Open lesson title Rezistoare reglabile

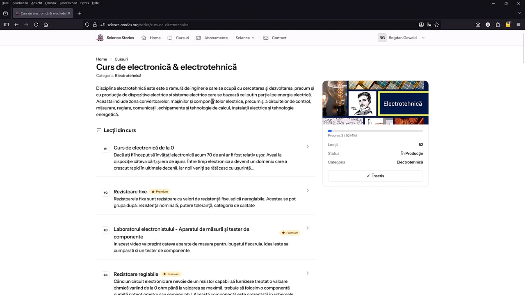(x=136, y=274)
